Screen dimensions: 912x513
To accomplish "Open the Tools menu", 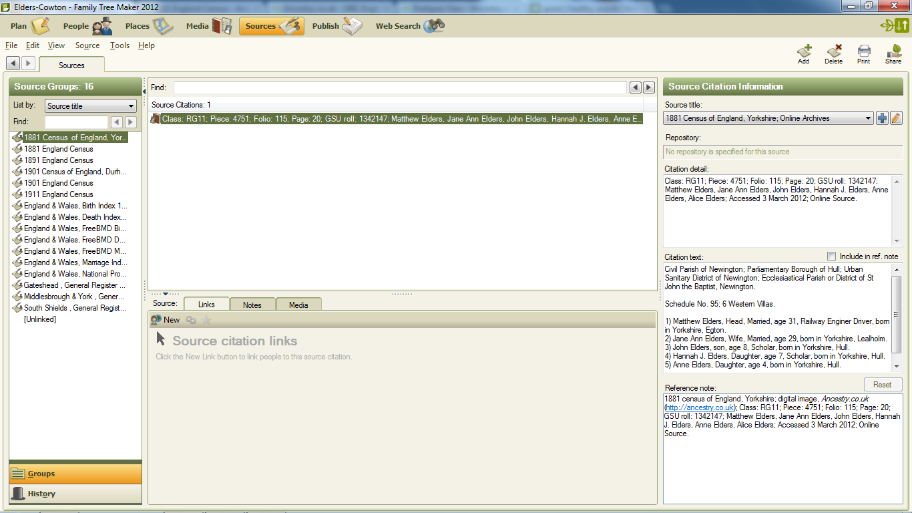I will coord(120,45).
